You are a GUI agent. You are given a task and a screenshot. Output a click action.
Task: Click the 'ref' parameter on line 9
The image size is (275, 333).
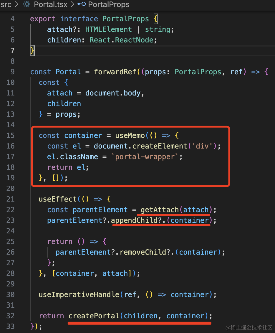tap(236, 72)
